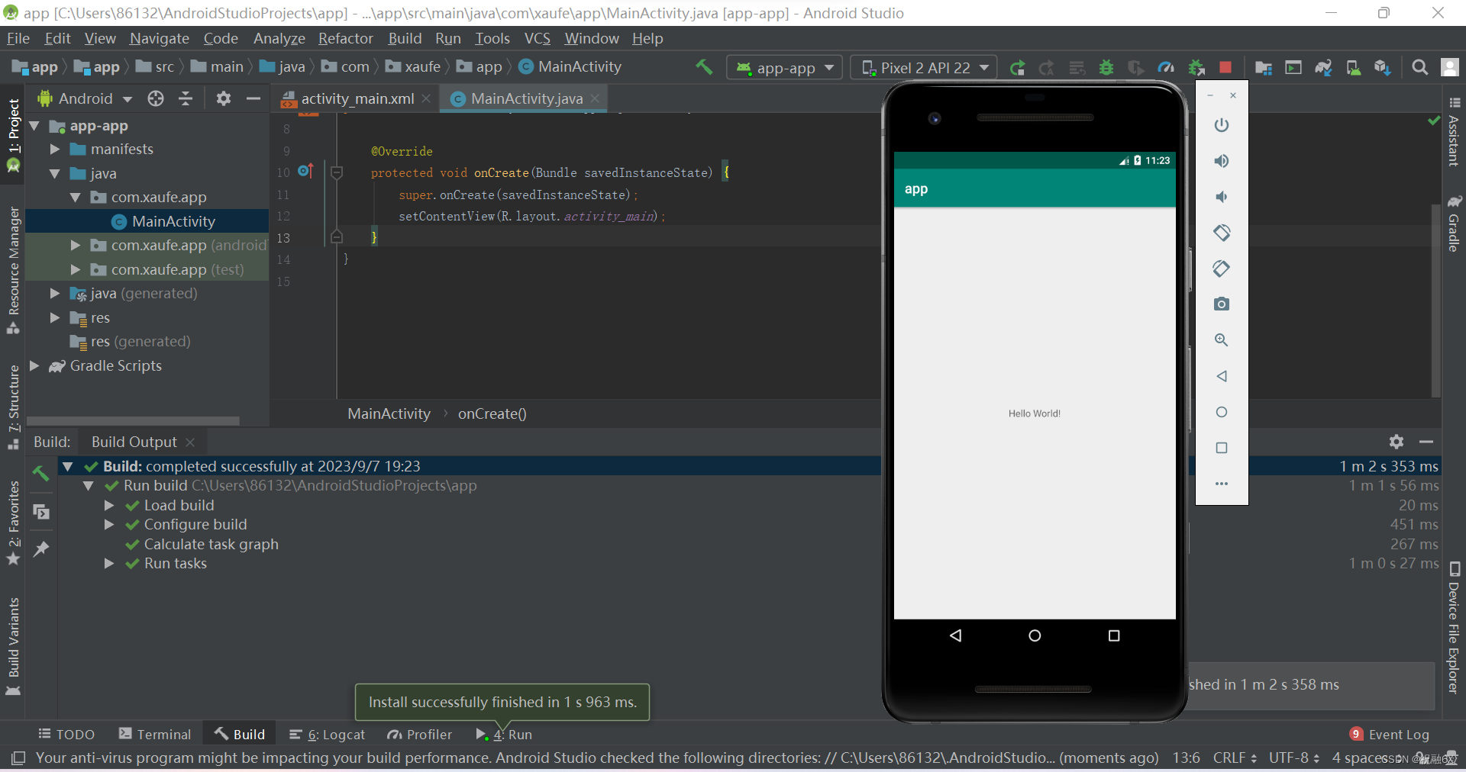Open Pixel 2 API 22 device dropdown
Screen dimensions: 1466x772
coord(924,68)
